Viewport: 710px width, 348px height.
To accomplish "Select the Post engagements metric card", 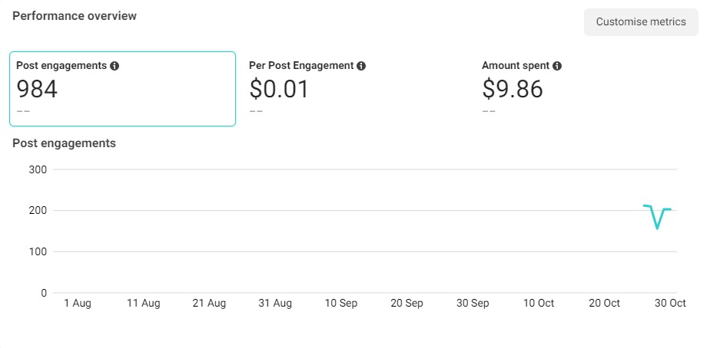I will point(123,89).
